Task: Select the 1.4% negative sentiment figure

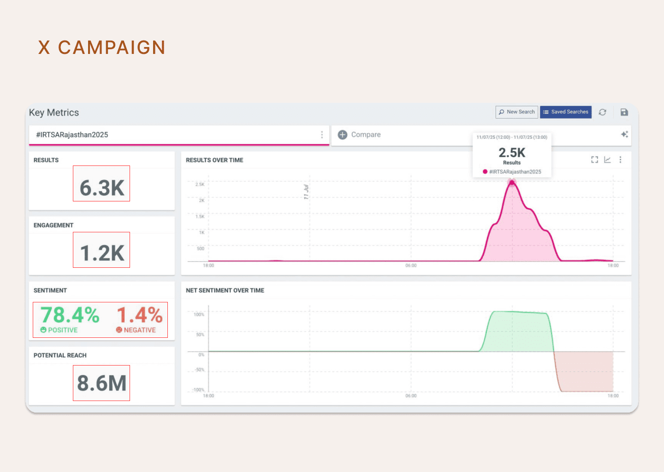Action: (x=139, y=315)
